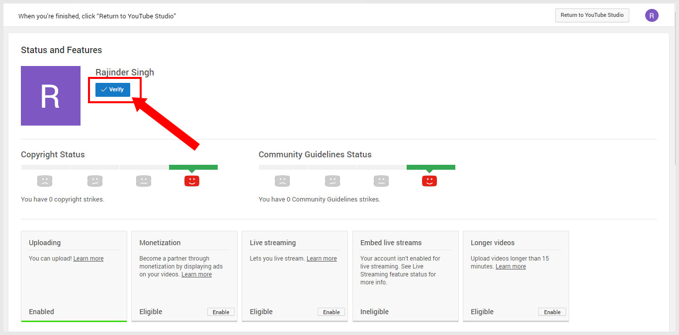Click sad gray face under Copyright Status

pos(45,181)
